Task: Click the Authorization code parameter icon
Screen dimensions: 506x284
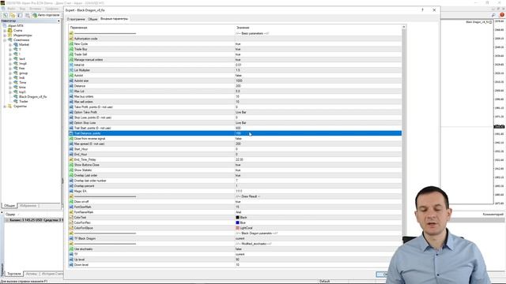Action: pyautogui.click(x=71, y=39)
